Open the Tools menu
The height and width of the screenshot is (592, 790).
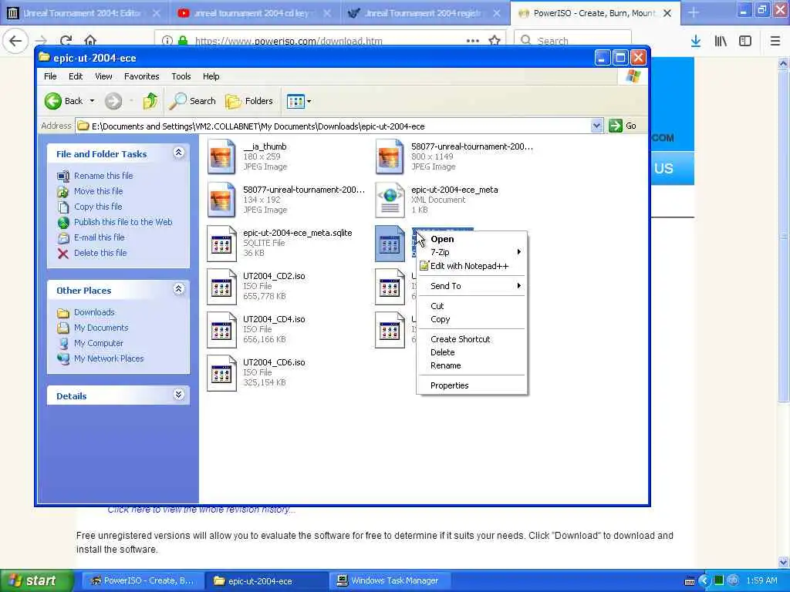tap(181, 76)
